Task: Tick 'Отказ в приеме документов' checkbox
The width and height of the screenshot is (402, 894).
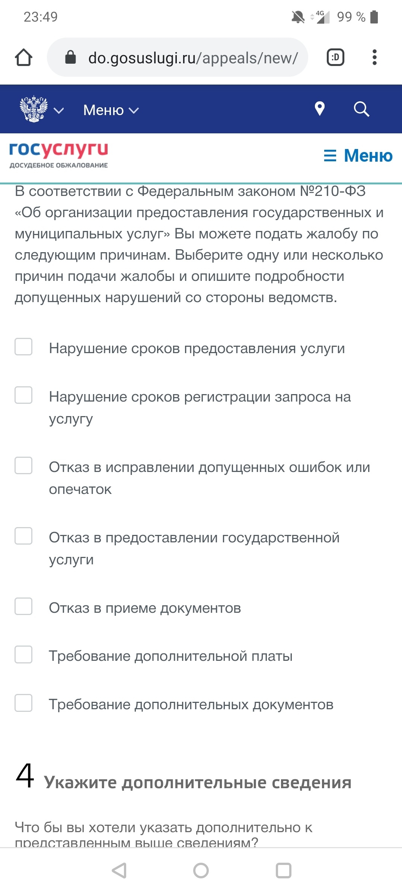Action: click(23, 606)
